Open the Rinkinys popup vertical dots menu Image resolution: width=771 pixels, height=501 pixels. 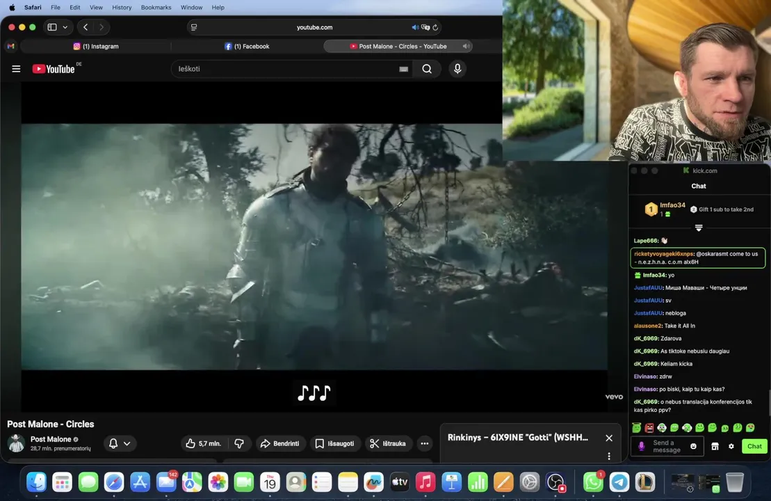(x=609, y=456)
